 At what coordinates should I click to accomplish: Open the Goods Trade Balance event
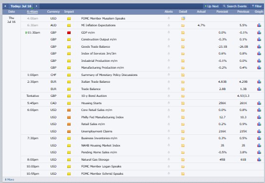pyautogui.click(x=95, y=47)
